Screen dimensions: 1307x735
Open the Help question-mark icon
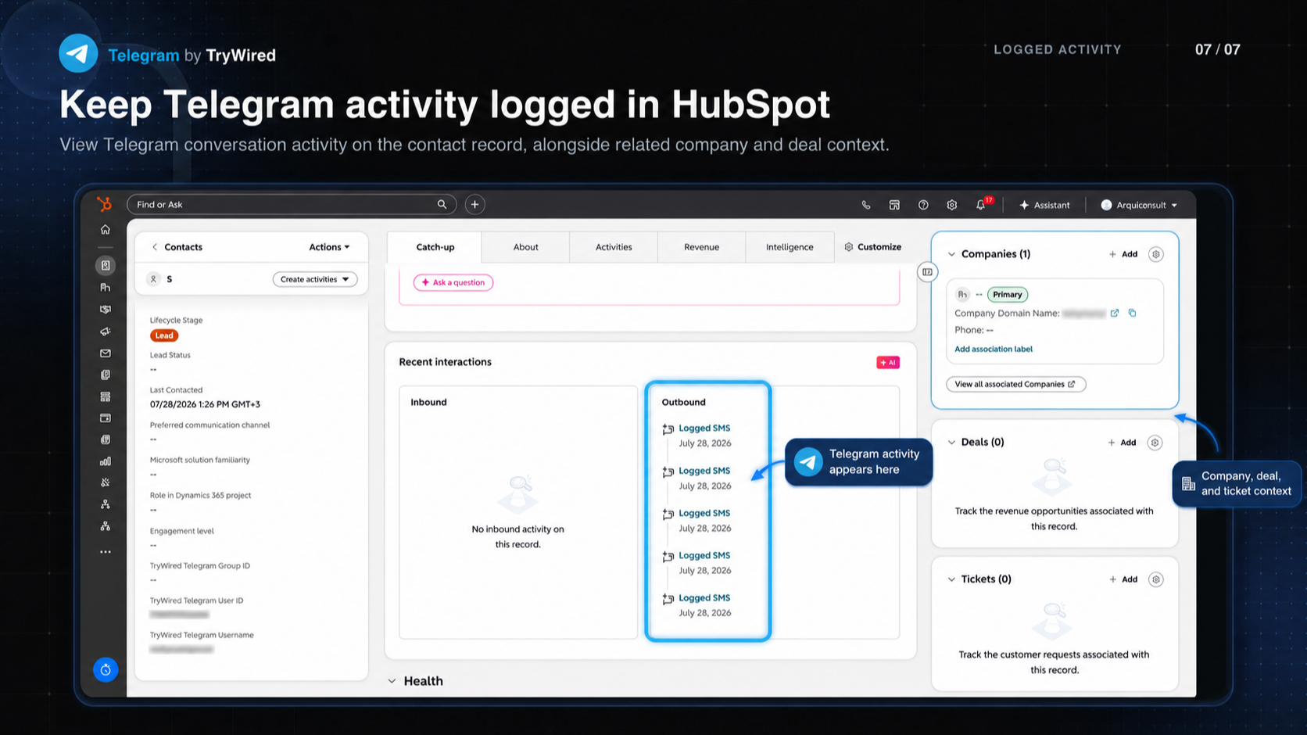click(x=923, y=205)
